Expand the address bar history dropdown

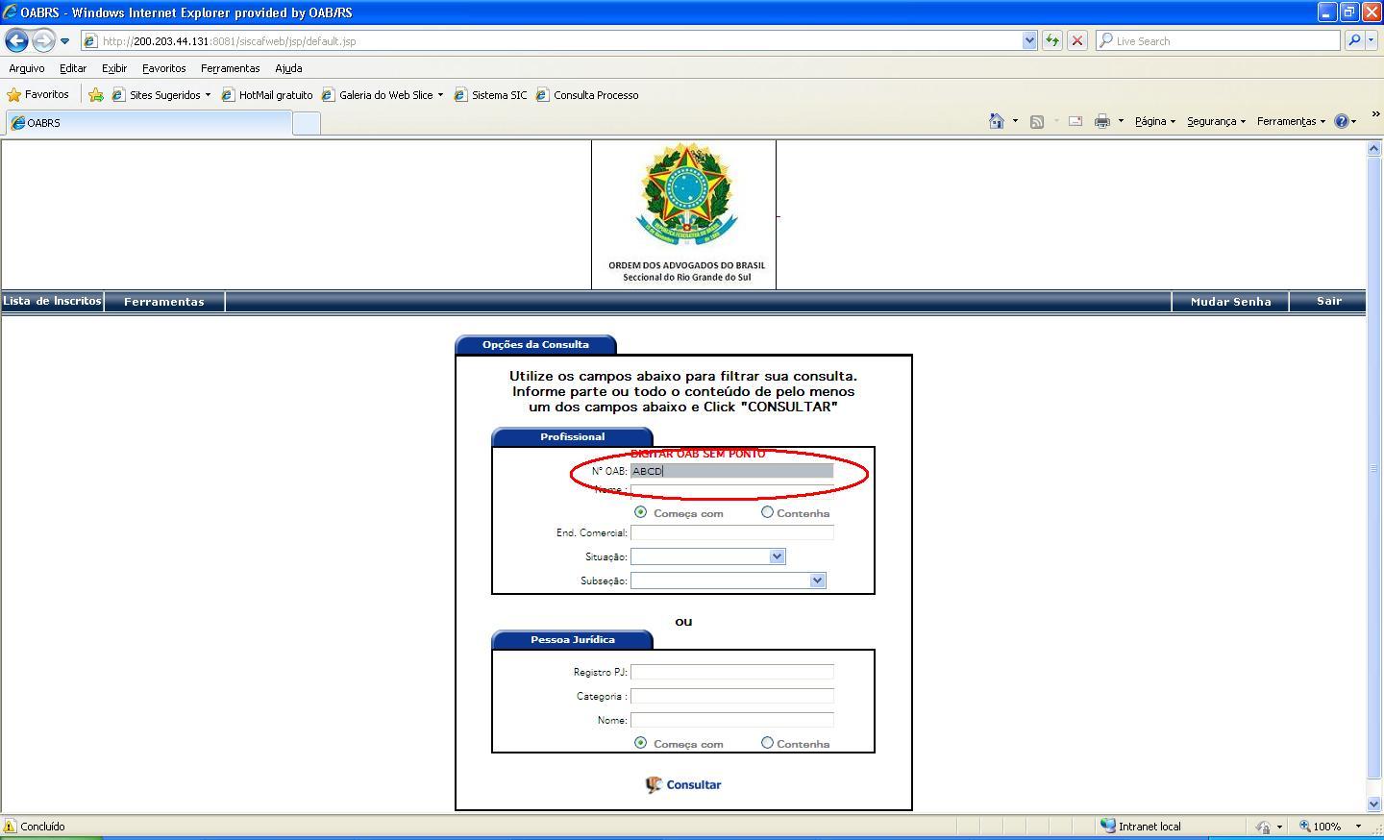tap(1029, 41)
